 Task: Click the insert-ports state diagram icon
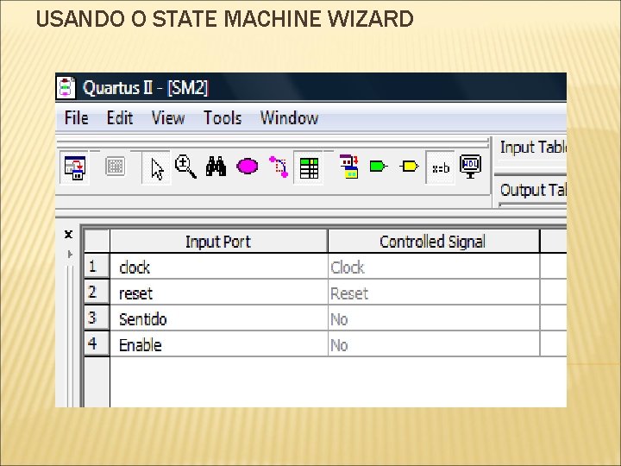349,167
